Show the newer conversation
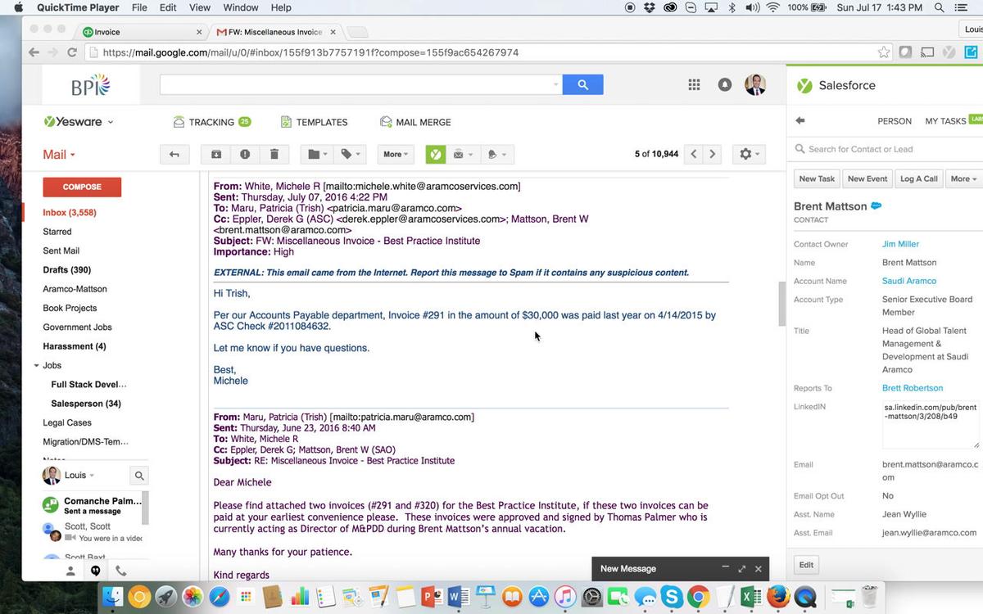The height and width of the screenshot is (614, 983). 694,154
